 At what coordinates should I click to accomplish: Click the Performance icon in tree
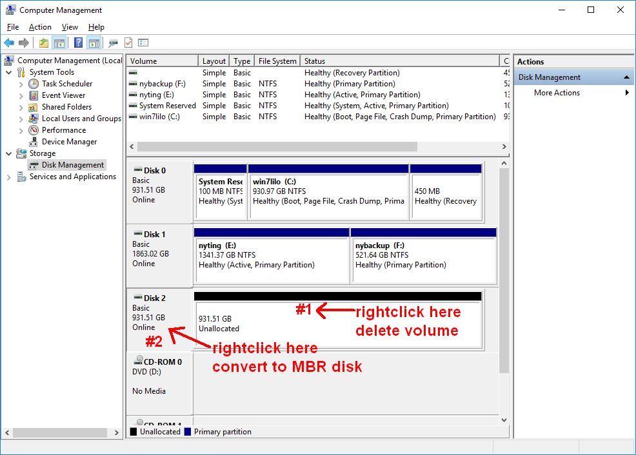[34, 130]
